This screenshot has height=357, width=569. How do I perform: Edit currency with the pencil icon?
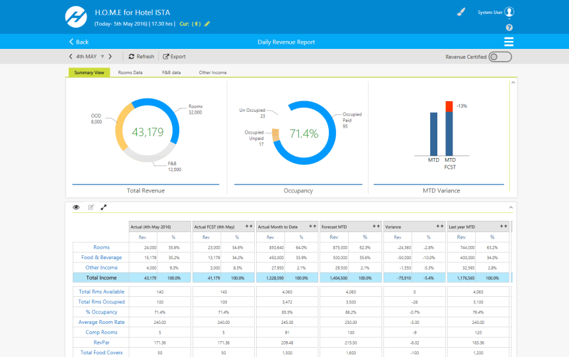[207, 24]
